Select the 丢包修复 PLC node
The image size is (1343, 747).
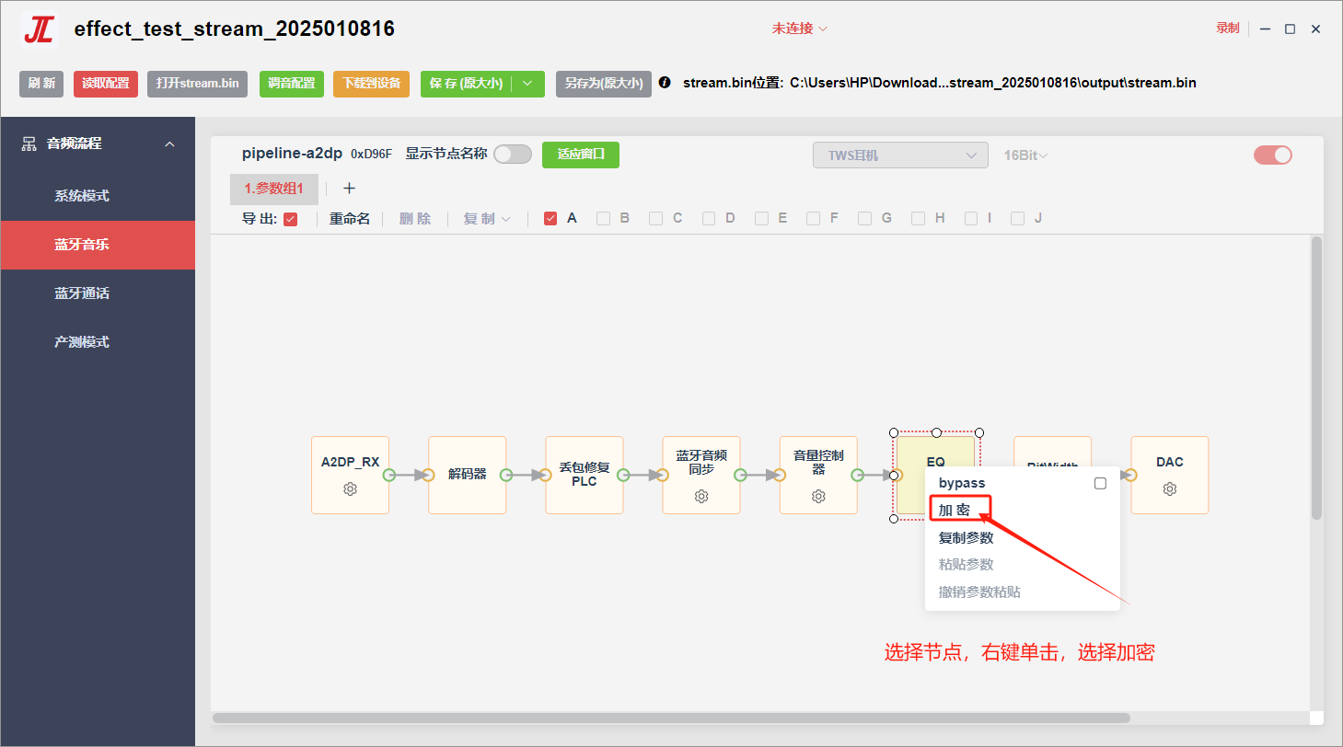tap(585, 475)
